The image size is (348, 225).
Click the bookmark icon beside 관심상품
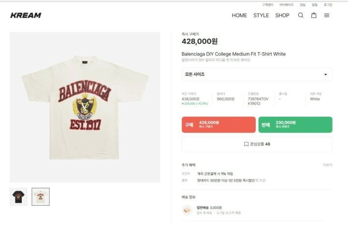[x=246, y=144]
